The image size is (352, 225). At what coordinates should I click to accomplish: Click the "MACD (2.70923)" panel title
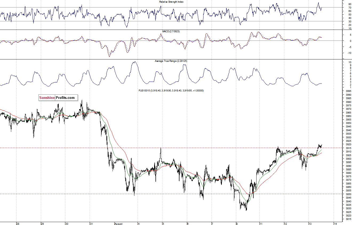pos(171,31)
